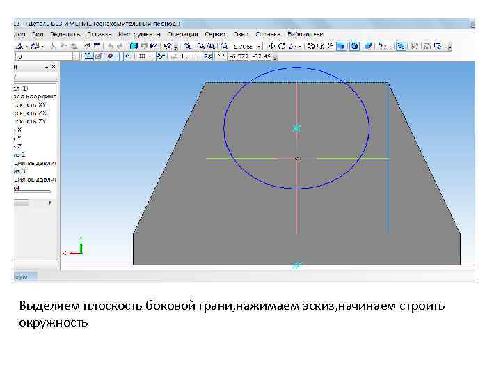Click the save/print icon in toolbar
This screenshot has height=376, width=501.
point(35,46)
